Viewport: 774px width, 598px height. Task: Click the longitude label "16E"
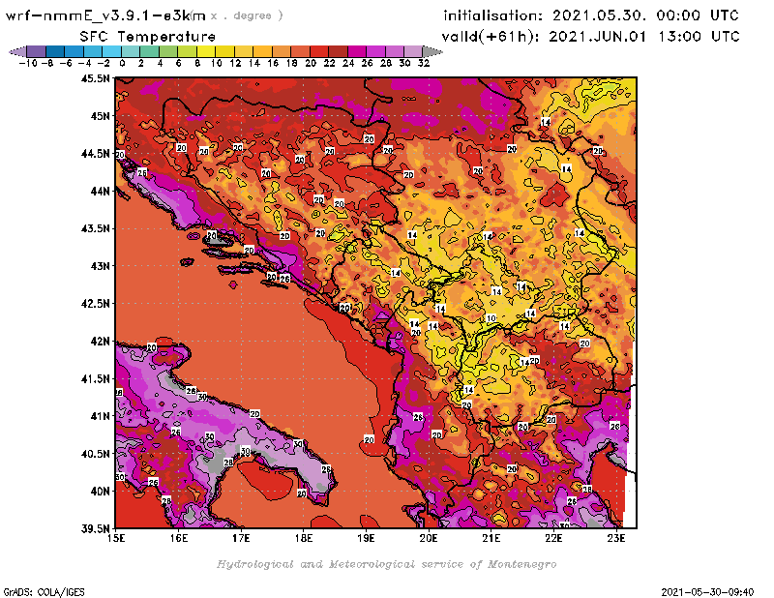pyautogui.click(x=179, y=538)
